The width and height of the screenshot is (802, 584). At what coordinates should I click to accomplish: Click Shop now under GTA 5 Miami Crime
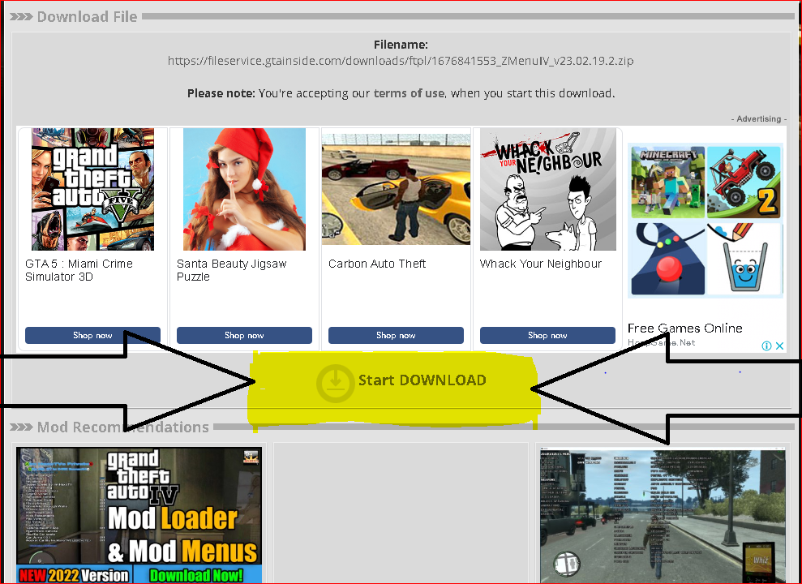(x=92, y=336)
